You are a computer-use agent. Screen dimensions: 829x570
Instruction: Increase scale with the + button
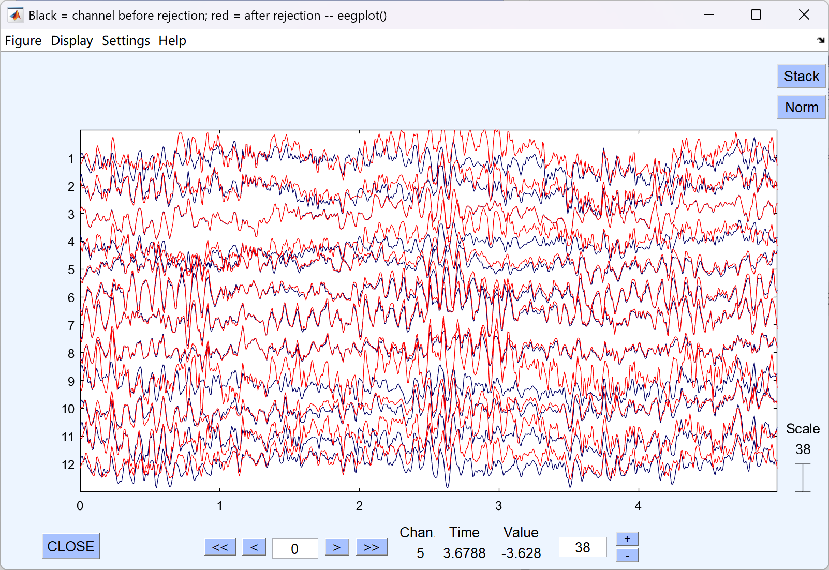[x=627, y=539]
